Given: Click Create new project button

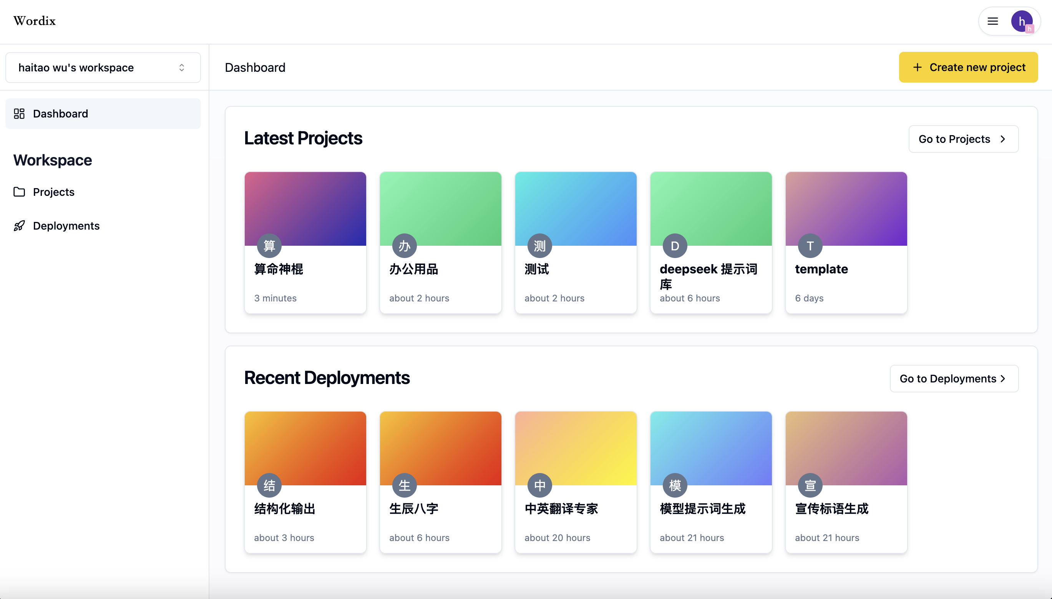Looking at the screenshot, I should pos(968,67).
